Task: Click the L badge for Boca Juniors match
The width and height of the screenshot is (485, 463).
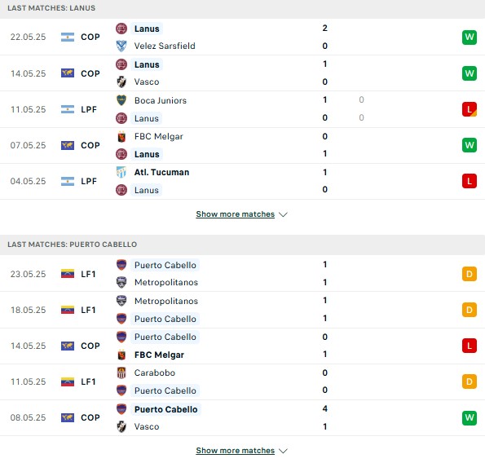Action: click(470, 109)
